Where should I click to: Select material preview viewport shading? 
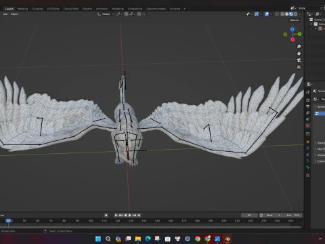(x=291, y=14)
